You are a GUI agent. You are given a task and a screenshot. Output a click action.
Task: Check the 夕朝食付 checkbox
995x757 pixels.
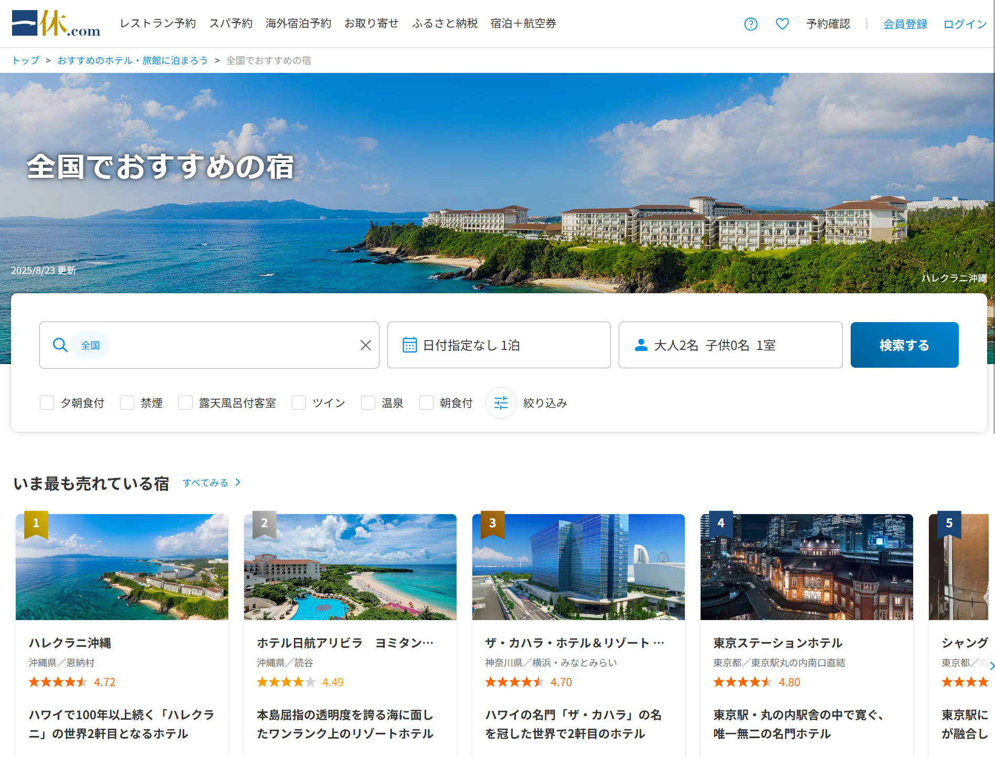coord(47,403)
